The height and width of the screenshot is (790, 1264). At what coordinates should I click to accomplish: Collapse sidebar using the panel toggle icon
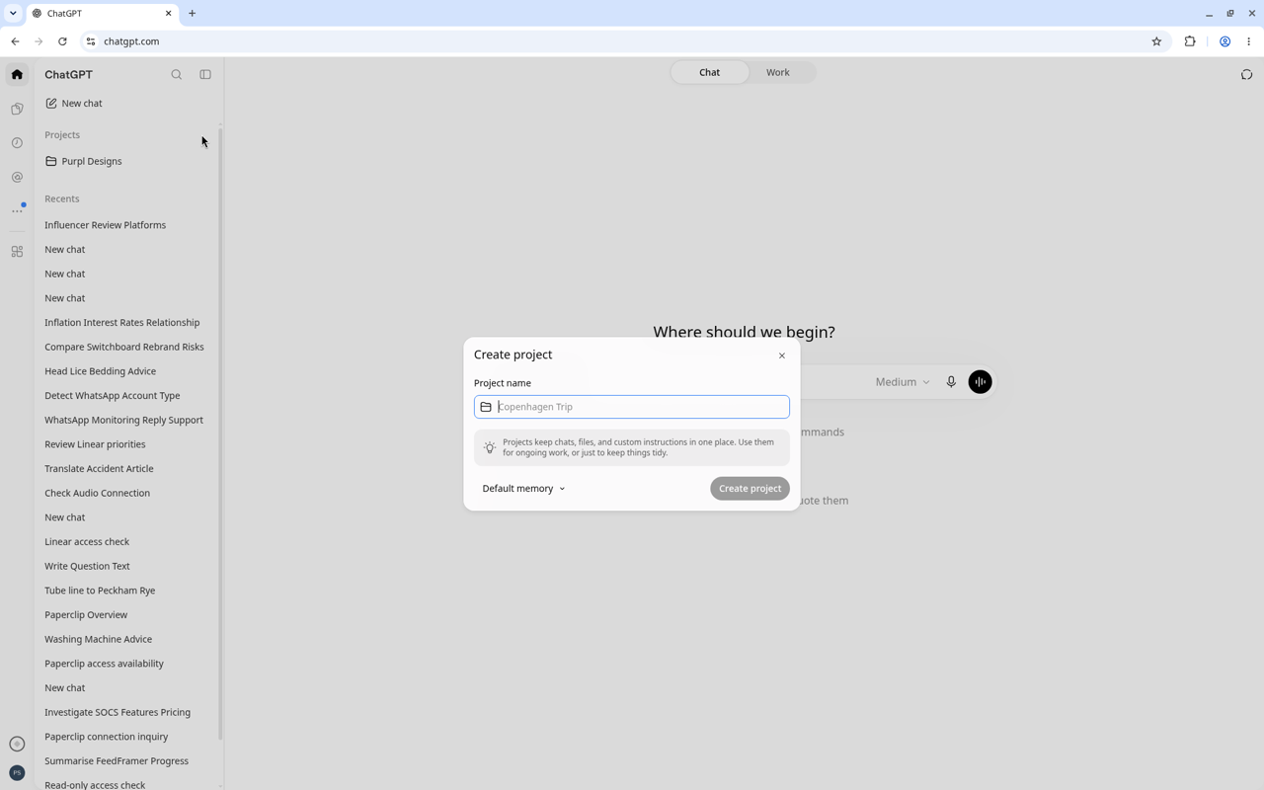(x=205, y=74)
